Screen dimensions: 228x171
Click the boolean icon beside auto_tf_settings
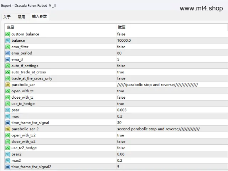coord(8,66)
